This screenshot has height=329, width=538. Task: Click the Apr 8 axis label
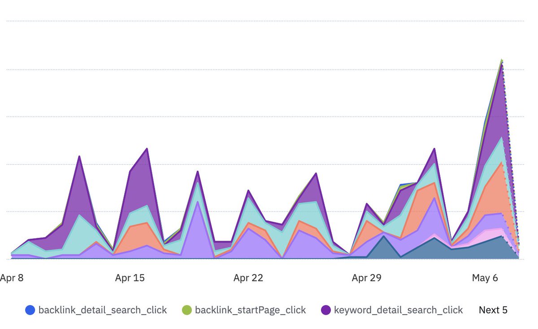[12, 278]
